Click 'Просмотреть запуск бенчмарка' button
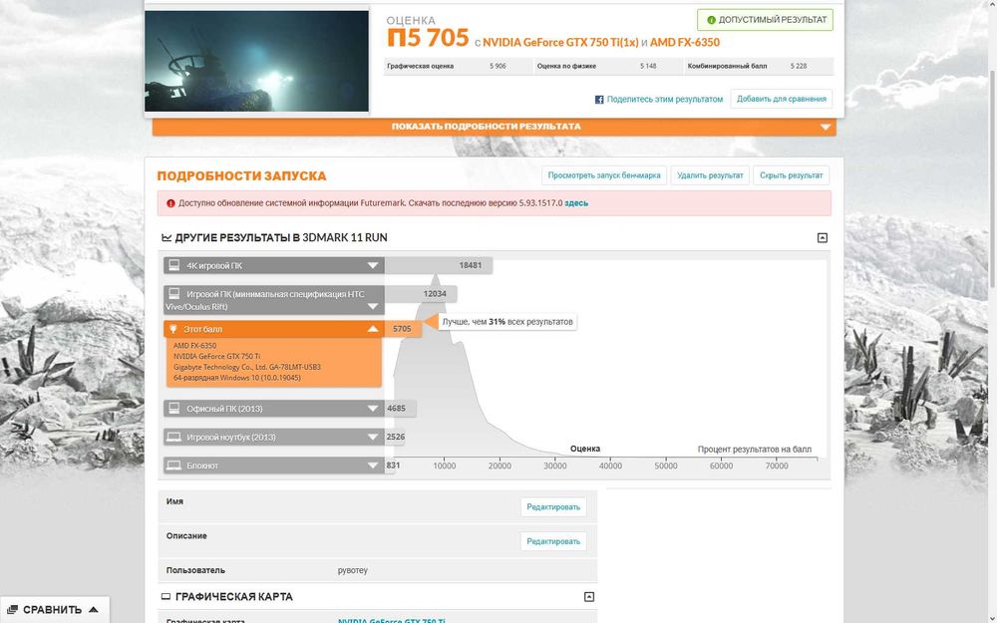 coord(604,175)
